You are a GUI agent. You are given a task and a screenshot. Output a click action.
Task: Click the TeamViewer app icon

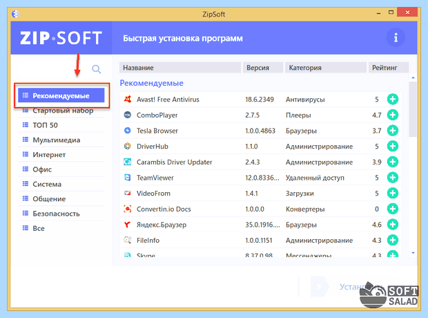128,178
